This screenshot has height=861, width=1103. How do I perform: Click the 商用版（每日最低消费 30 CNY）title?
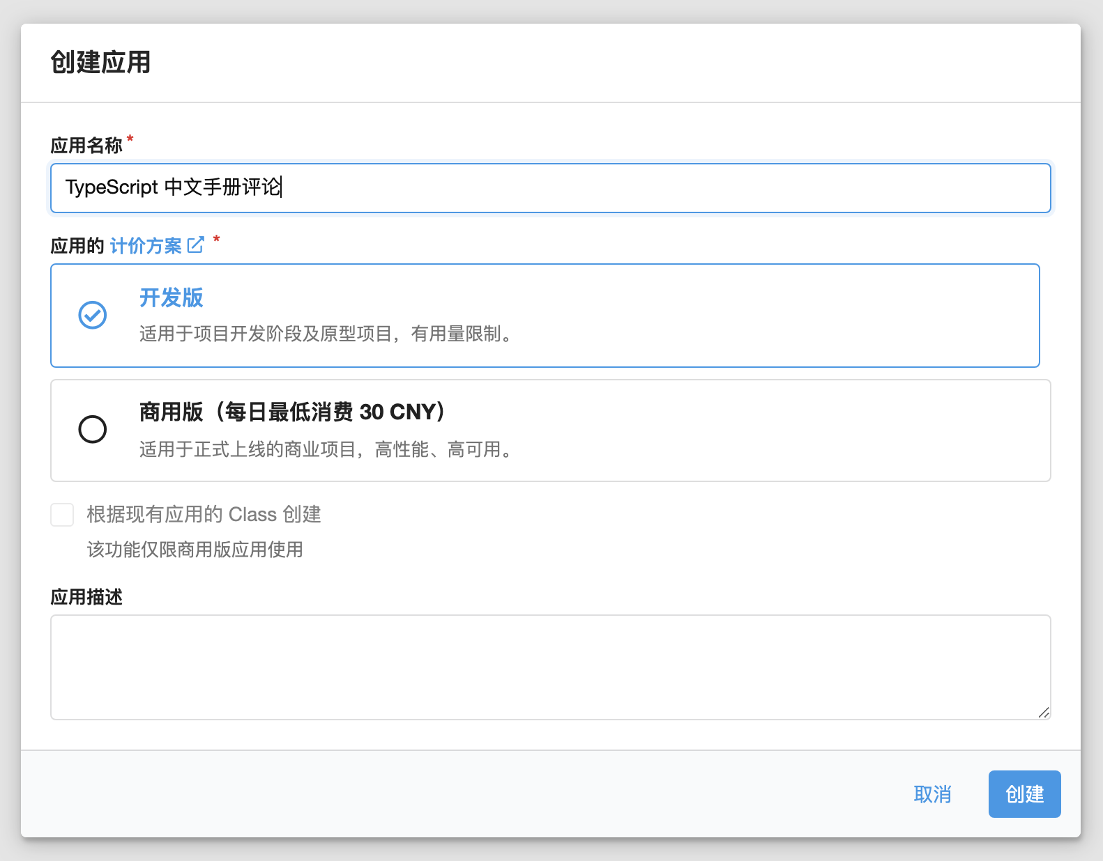pos(293,412)
